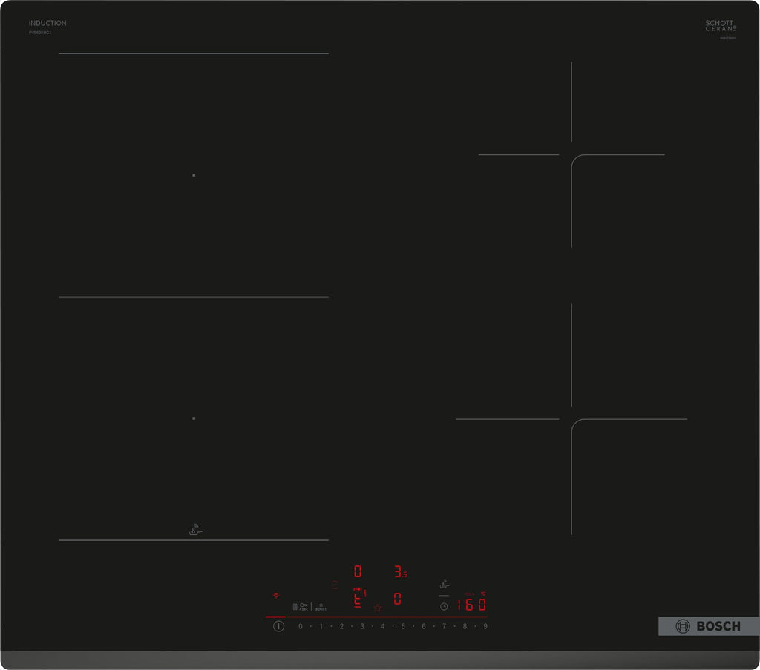The height and width of the screenshot is (670, 760).
Task: Set power level 6 on the slider
Action: [424, 626]
